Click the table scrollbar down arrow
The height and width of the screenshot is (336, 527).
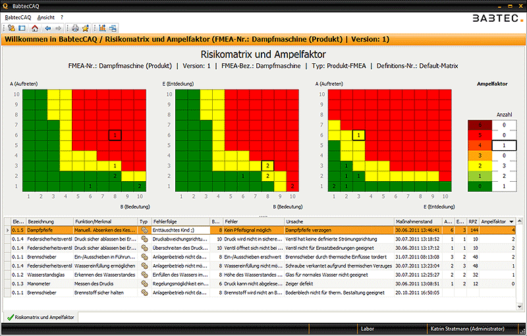point(520,306)
